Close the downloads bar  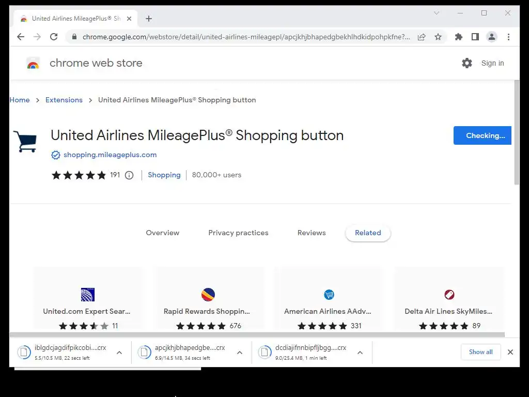tap(510, 352)
